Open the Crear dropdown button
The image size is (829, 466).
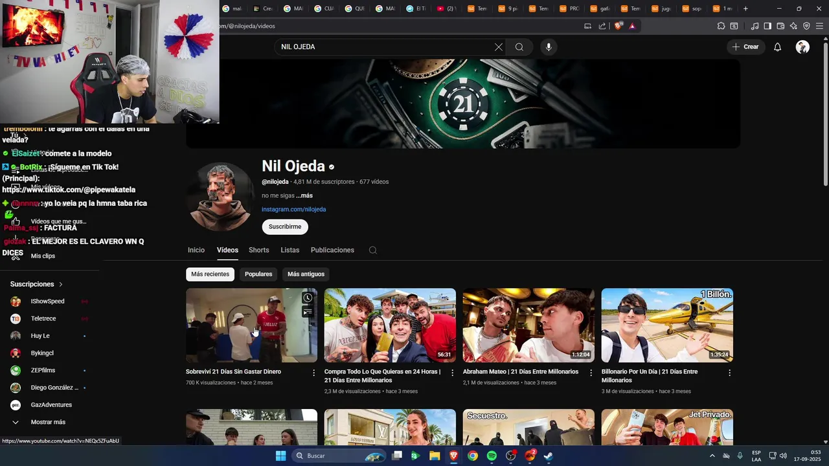click(x=745, y=47)
